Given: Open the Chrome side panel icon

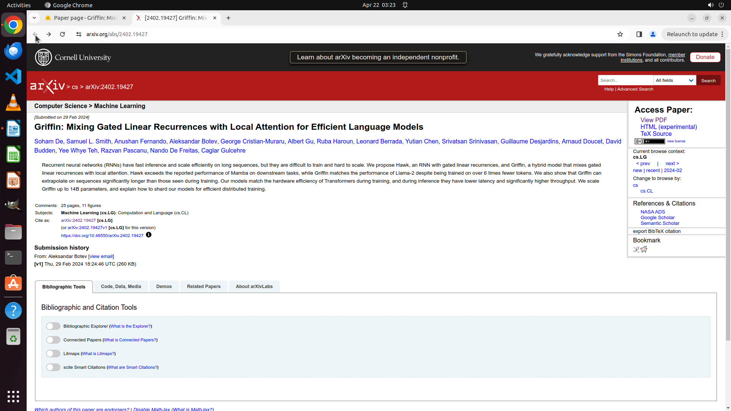Looking at the screenshot, I should (x=639, y=34).
